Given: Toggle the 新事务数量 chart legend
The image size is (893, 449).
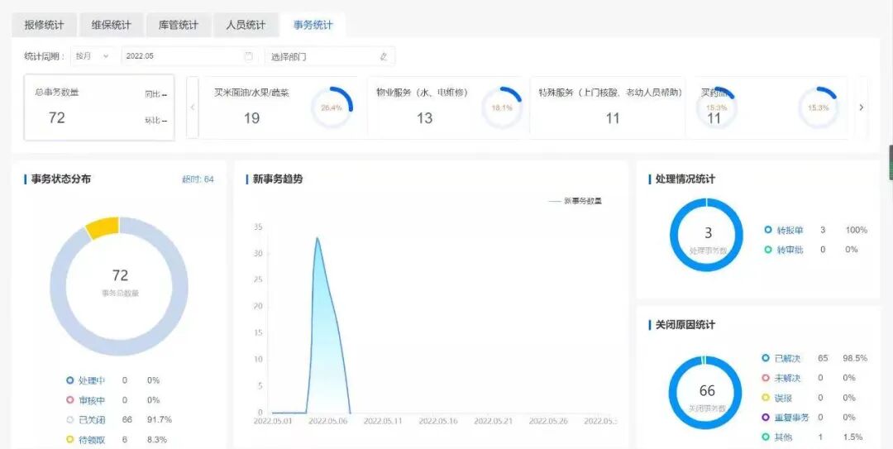Looking at the screenshot, I should coord(575,201).
